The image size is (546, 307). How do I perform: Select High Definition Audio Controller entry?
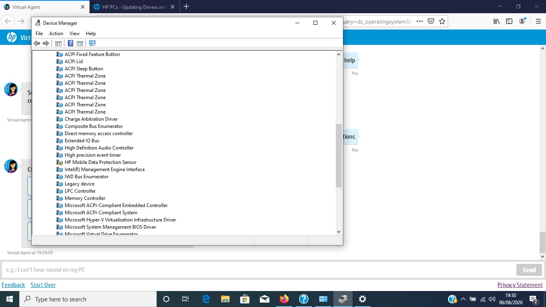click(x=99, y=148)
